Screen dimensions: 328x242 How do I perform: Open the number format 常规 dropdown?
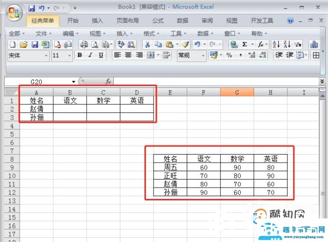[203, 56]
